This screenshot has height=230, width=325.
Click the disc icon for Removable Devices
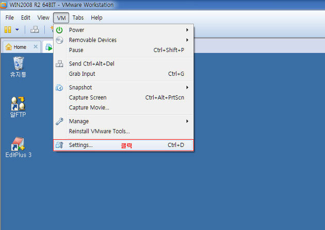59,40
